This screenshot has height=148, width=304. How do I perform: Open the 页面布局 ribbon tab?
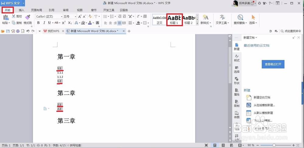point(36,10)
